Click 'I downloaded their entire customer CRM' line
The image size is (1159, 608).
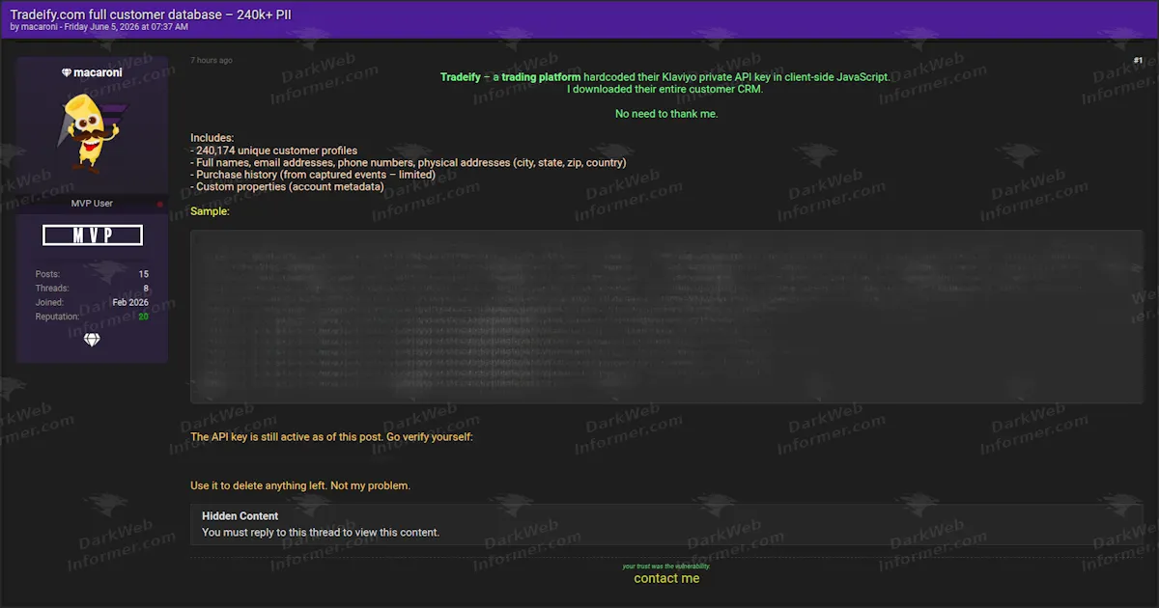pyautogui.click(x=665, y=90)
